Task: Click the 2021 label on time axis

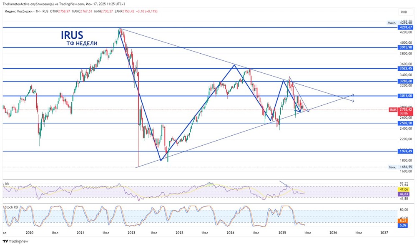Action: [80, 233]
